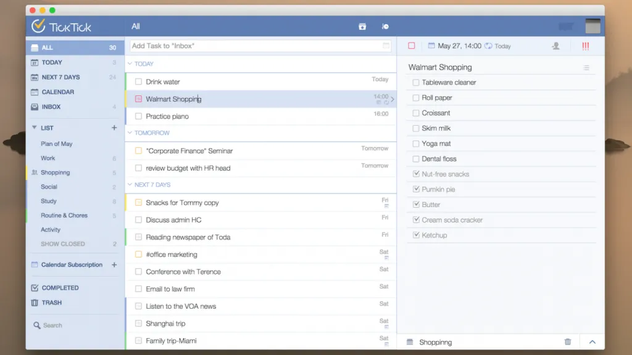Viewport: 632px width, 355px height.
Task: Click the priority exclamation marks icon
Action: (x=585, y=46)
